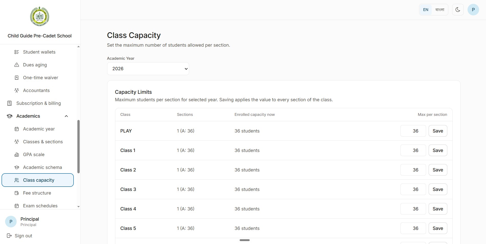Click the Academic year calendar icon

click(17, 129)
